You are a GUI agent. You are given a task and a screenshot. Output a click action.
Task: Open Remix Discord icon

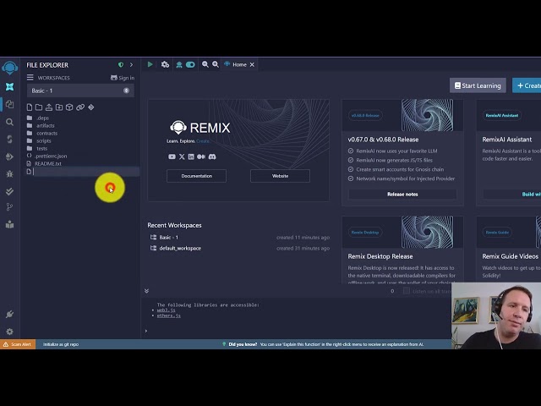coord(212,156)
